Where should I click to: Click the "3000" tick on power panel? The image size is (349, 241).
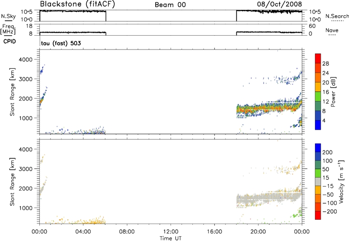(x=26, y=79)
